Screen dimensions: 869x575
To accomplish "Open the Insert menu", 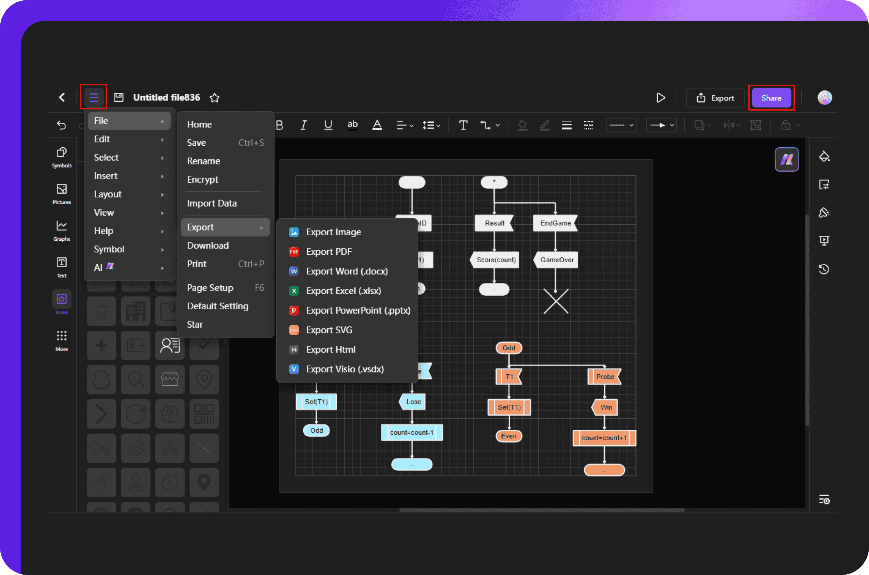I will click(x=129, y=176).
